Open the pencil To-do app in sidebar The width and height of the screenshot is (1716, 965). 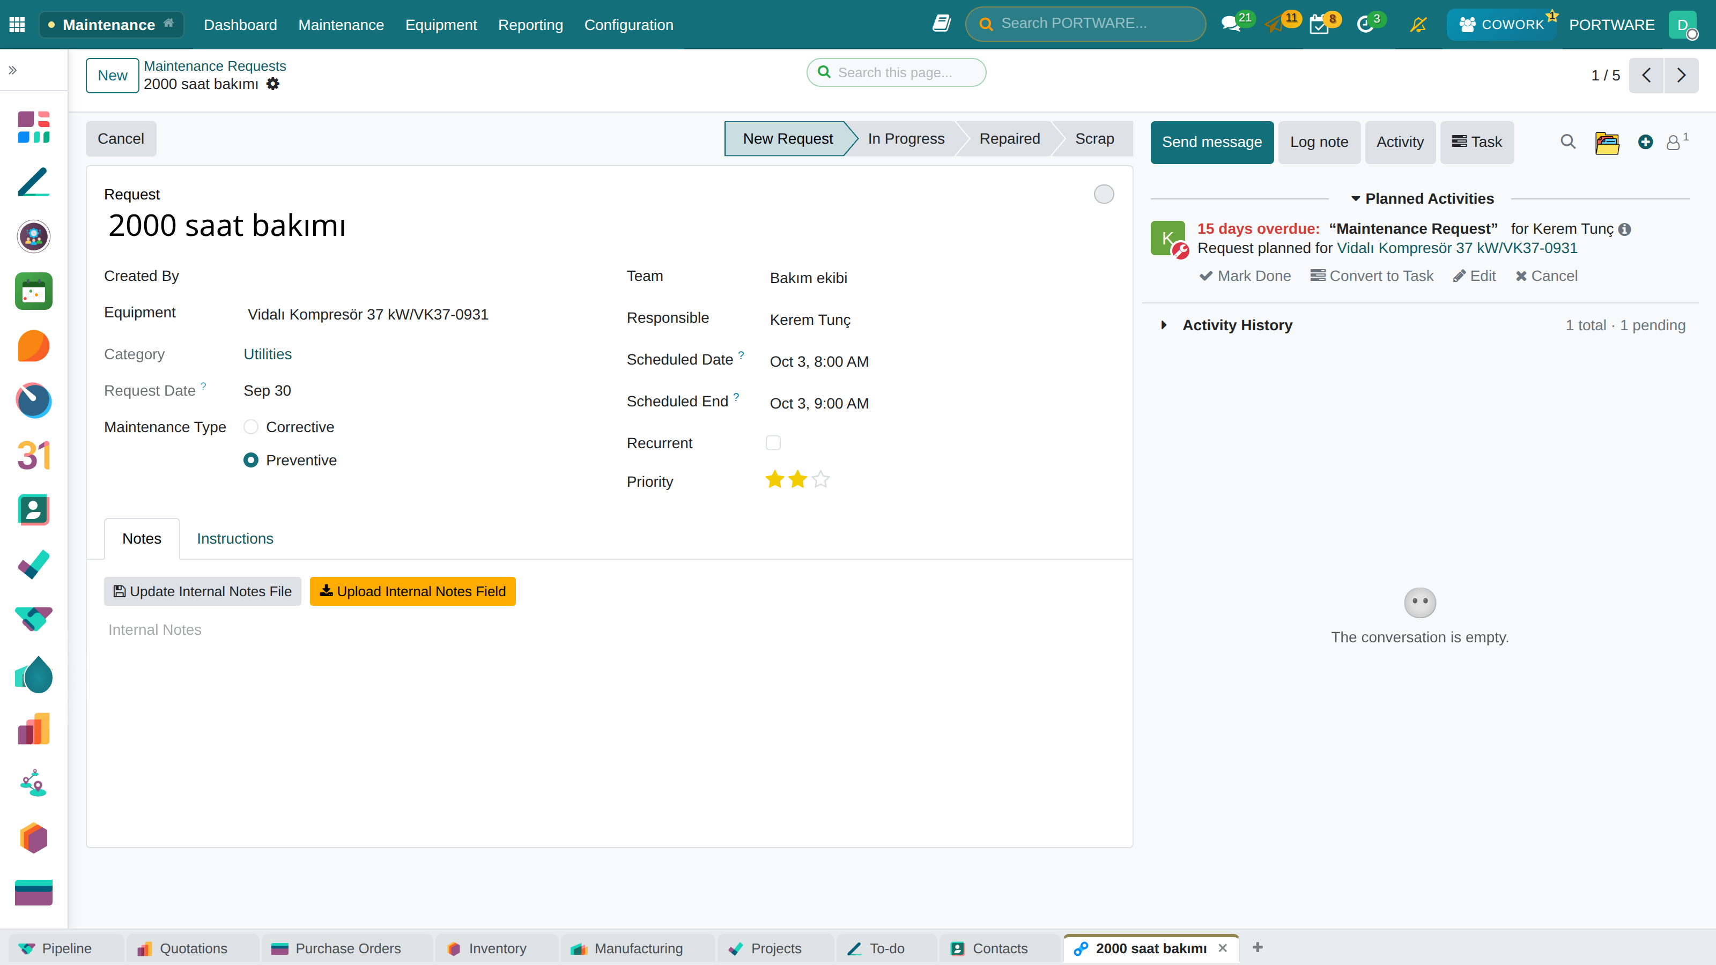click(33, 182)
